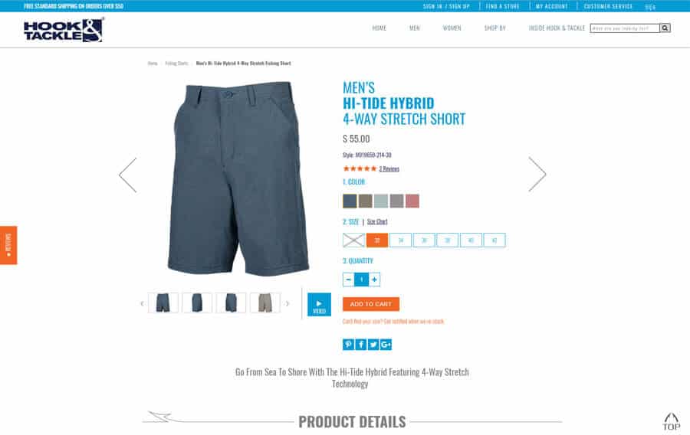The height and width of the screenshot is (435, 690).
Task: Share product on Facebook
Action: (361, 345)
